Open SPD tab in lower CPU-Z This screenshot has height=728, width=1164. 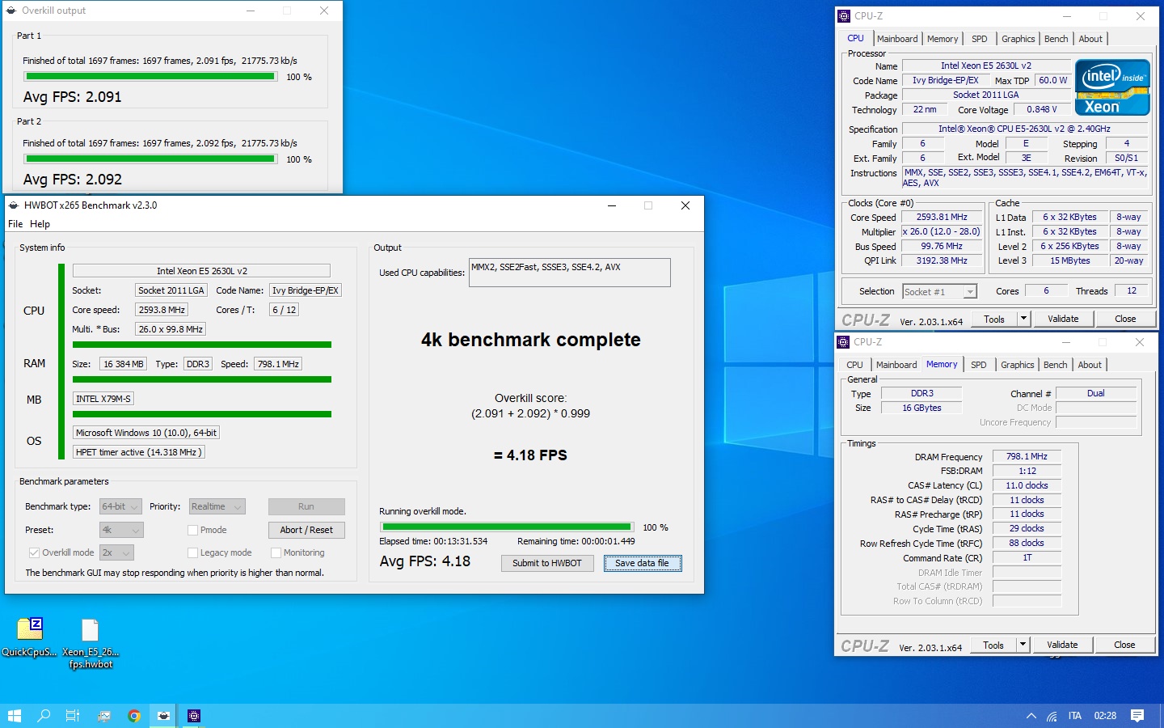coord(979,365)
